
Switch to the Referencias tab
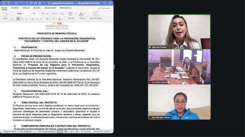(66, 8)
